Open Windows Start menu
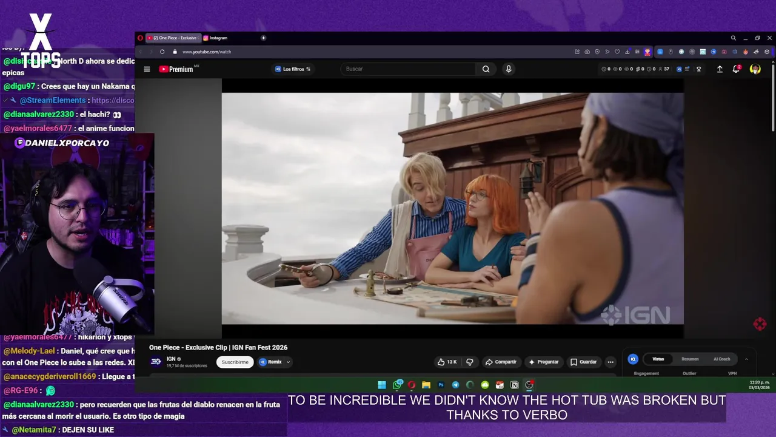 [382, 385]
